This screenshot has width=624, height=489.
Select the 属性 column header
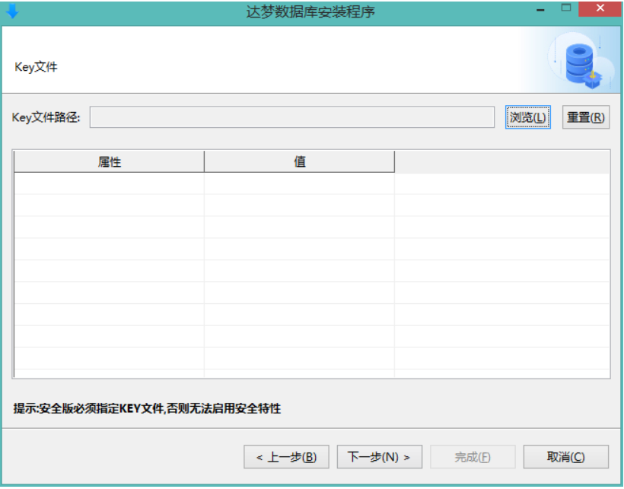tap(109, 161)
